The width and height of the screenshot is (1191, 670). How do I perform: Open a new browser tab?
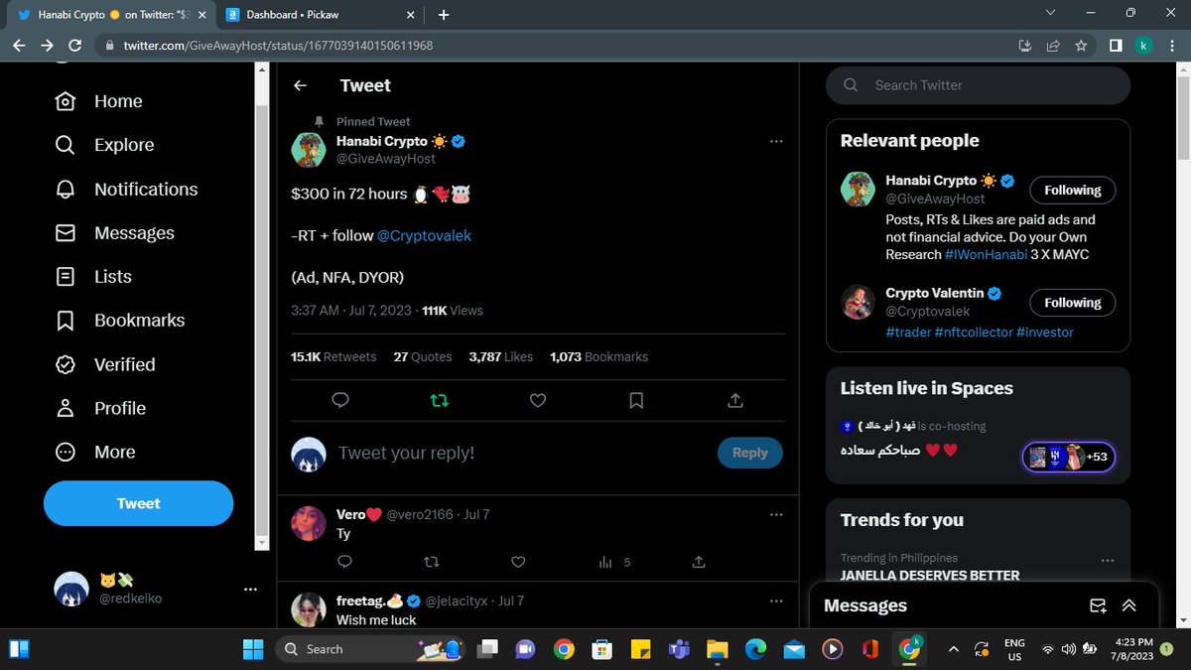444,15
